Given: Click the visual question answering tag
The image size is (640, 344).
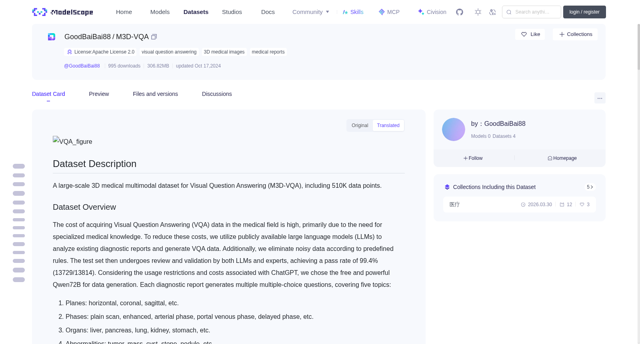Looking at the screenshot, I should coord(169,52).
